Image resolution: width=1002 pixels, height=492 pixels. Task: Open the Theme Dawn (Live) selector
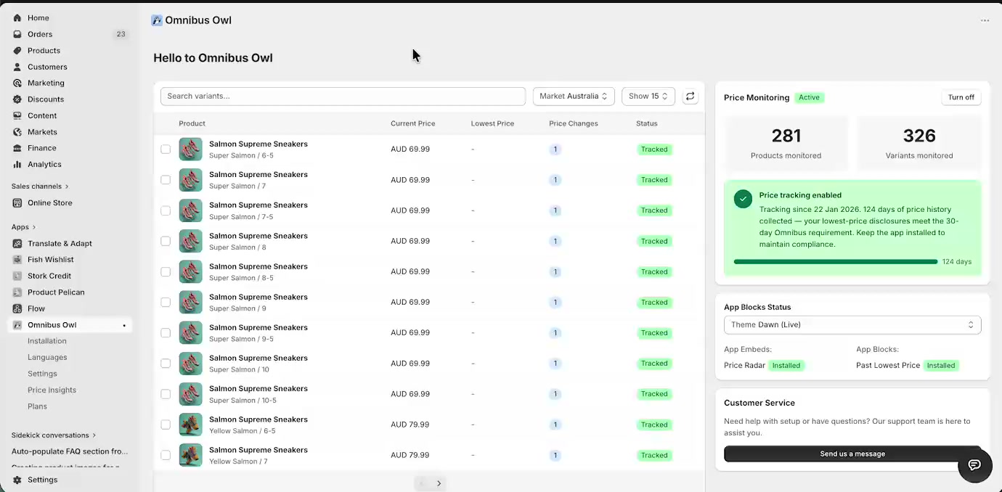pos(852,325)
